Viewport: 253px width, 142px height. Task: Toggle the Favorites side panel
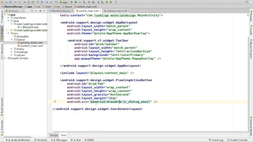(x=2, y=128)
